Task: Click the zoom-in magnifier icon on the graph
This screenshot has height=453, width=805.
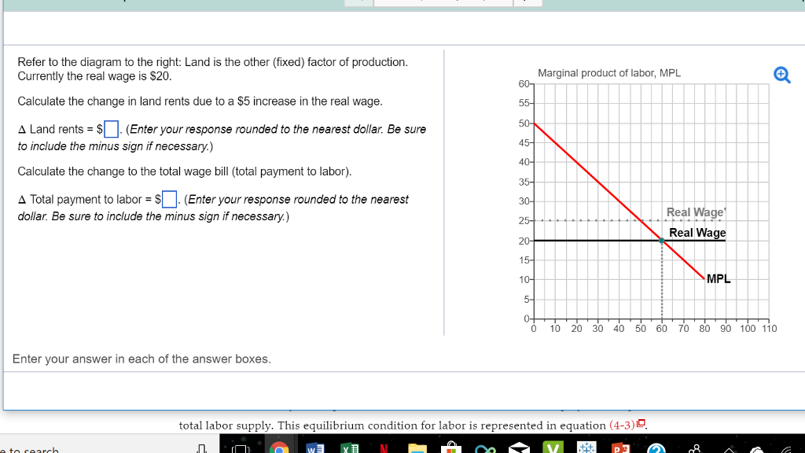Action: [781, 75]
